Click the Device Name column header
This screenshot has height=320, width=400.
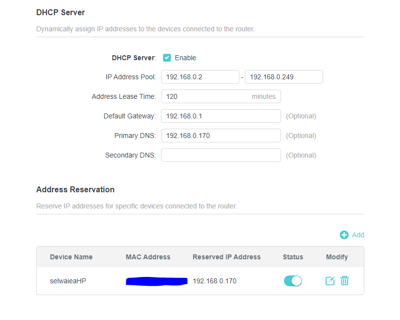(x=71, y=257)
